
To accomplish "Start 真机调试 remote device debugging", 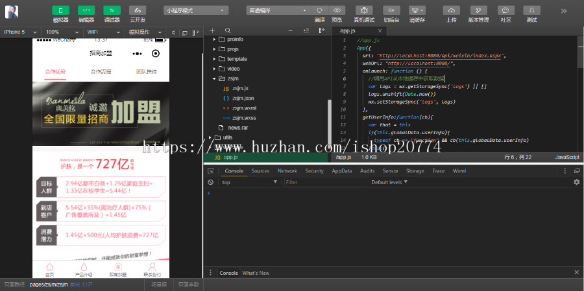I will pos(364,10).
